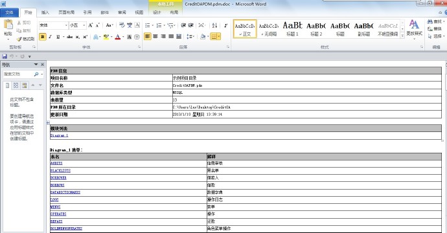Click navigation pane search magnifier icon
The width and height of the screenshot is (447, 233).
[x=36, y=74]
